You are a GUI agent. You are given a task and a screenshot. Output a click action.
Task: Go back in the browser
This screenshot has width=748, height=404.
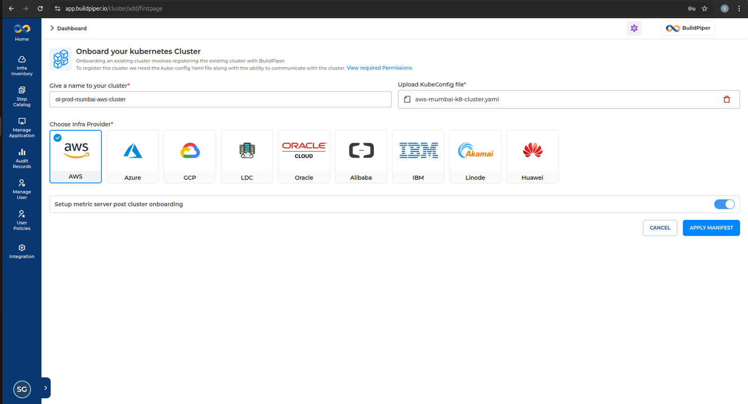click(x=11, y=8)
